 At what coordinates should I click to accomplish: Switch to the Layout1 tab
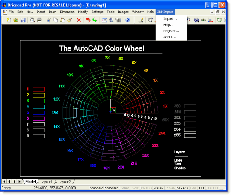46,182
